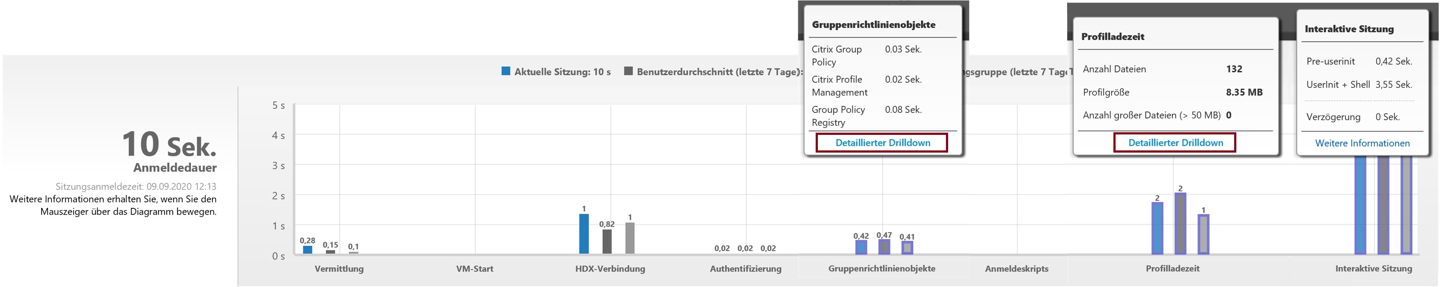The width and height of the screenshot is (1441, 287).
Task: Click the Vermittlung axis label
Action: click(339, 268)
